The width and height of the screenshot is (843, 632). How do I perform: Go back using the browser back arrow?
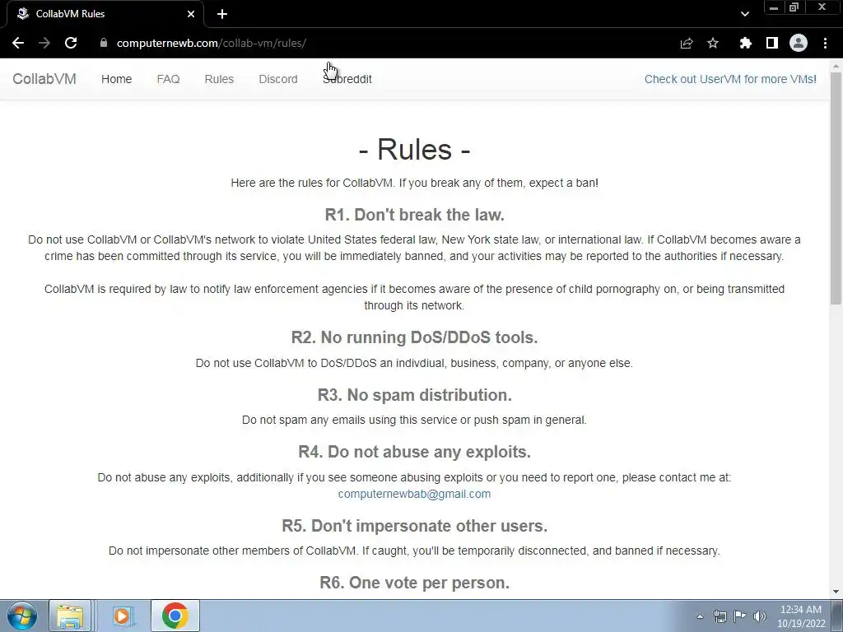pos(18,43)
